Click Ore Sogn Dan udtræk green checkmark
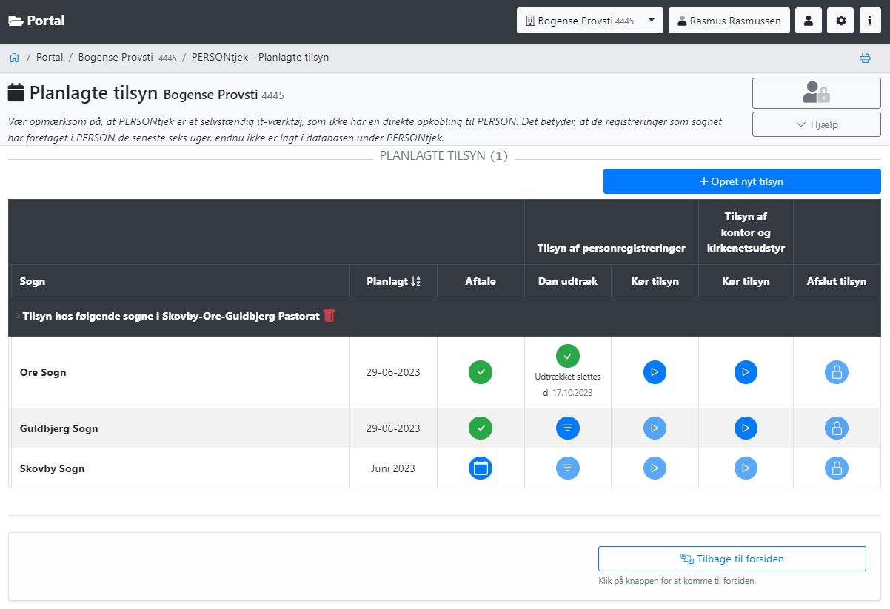Screen dimensions: 890x609 568,356
